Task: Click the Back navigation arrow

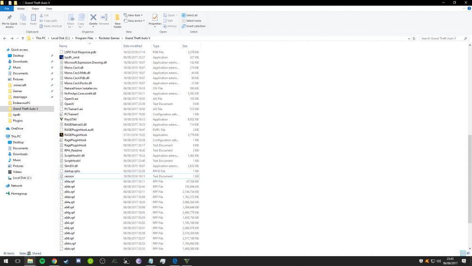Action: [5, 38]
